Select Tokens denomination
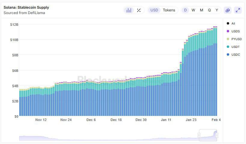 pos(169,10)
